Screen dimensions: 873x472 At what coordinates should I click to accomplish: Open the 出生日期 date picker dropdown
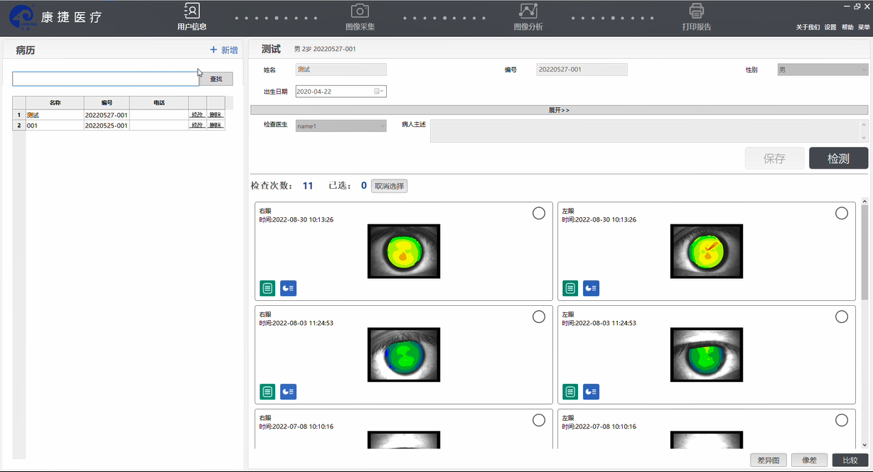[x=379, y=92]
